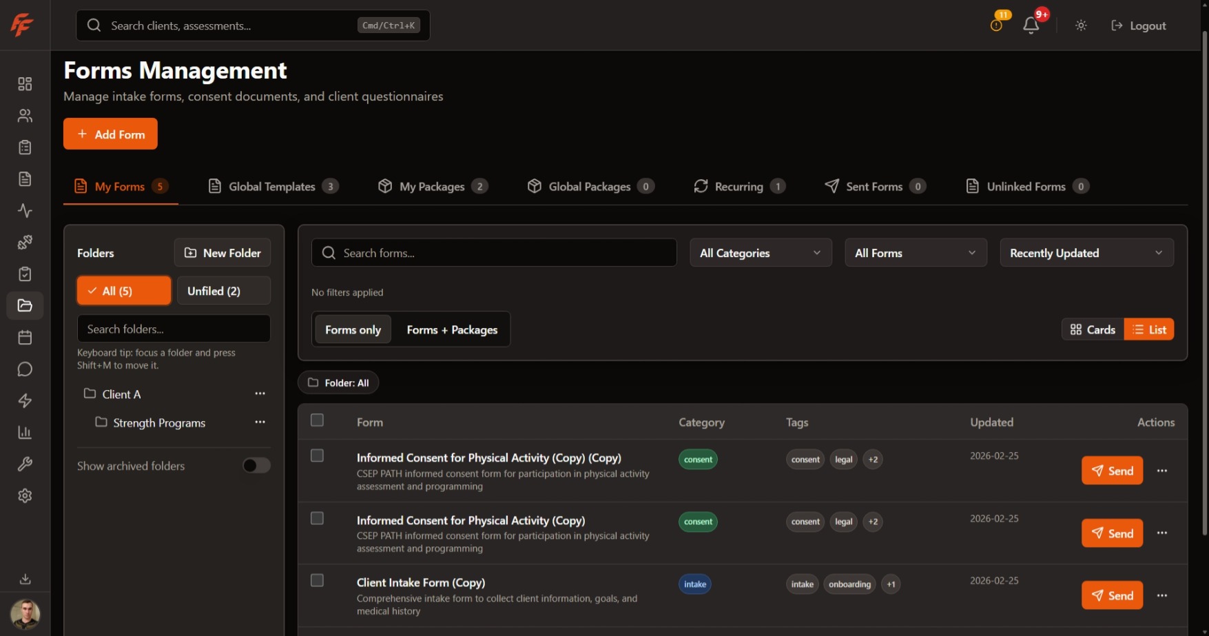
Task: Check the Client Intake Form (Copy) checkbox
Action: point(317,580)
